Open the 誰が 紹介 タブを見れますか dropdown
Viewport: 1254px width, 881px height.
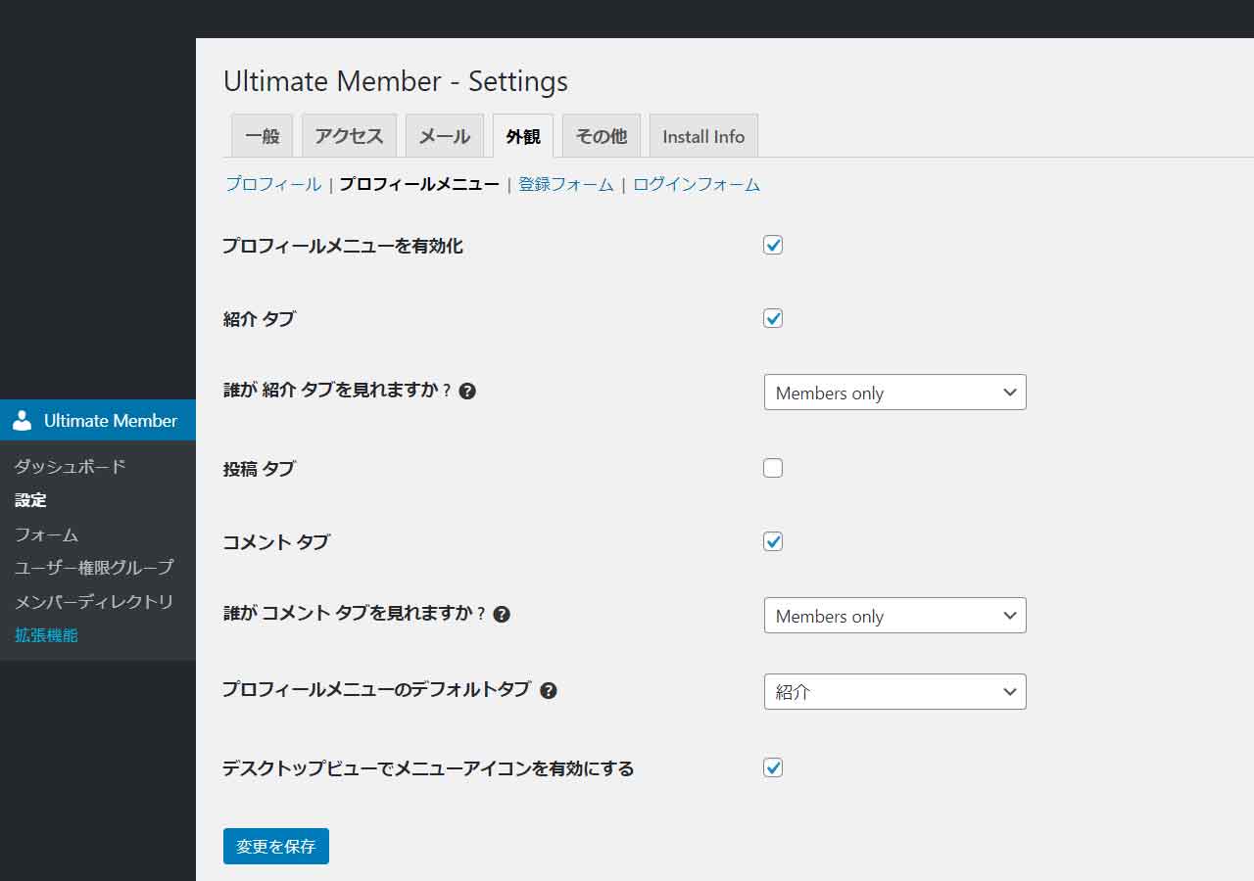895,393
